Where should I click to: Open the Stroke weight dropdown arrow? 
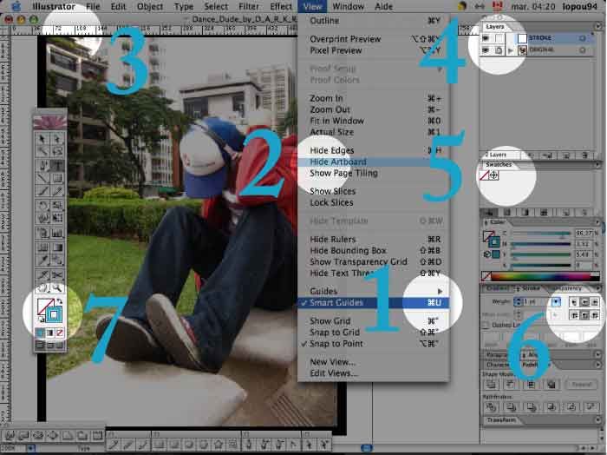[557, 301]
